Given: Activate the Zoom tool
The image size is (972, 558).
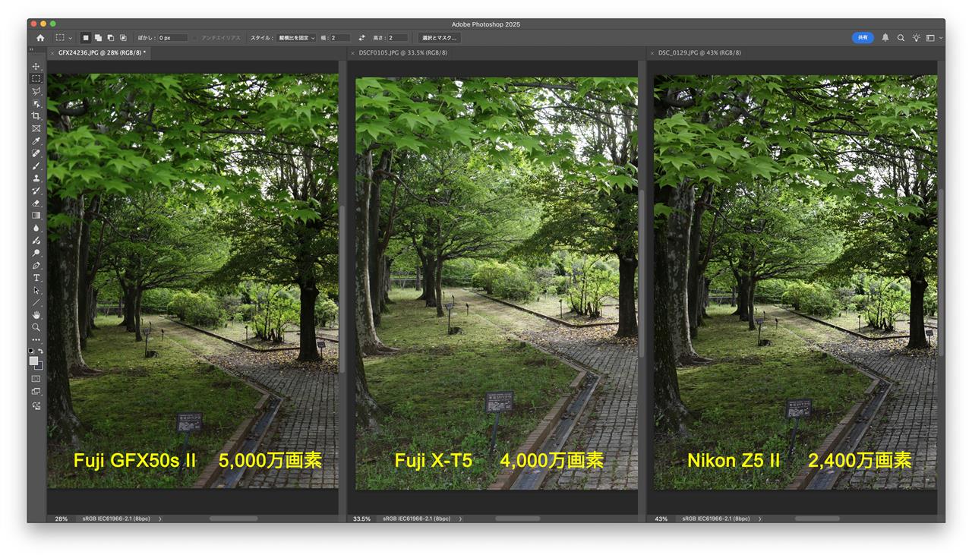Looking at the screenshot, I should [36, 327].
